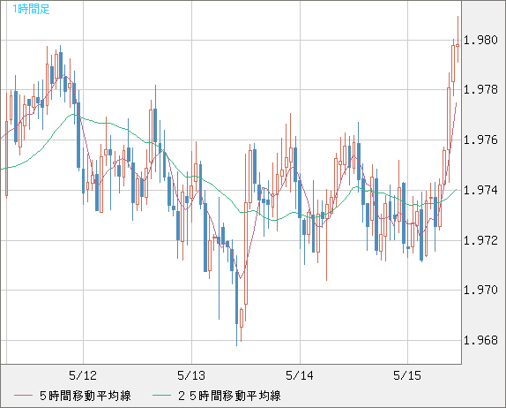Select the 1.970 price axis label
Screen dimensions: 506x408
[x=480, y=290]
